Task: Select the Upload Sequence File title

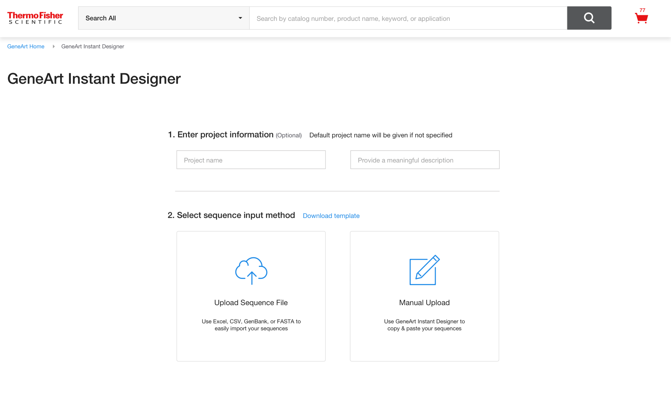Action: click(251, 303)
